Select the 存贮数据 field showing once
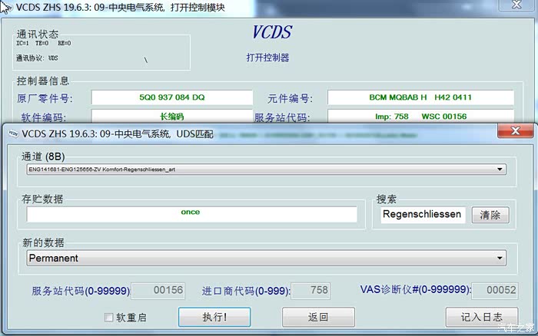This screenshot has width=538, height=336. 191,215
